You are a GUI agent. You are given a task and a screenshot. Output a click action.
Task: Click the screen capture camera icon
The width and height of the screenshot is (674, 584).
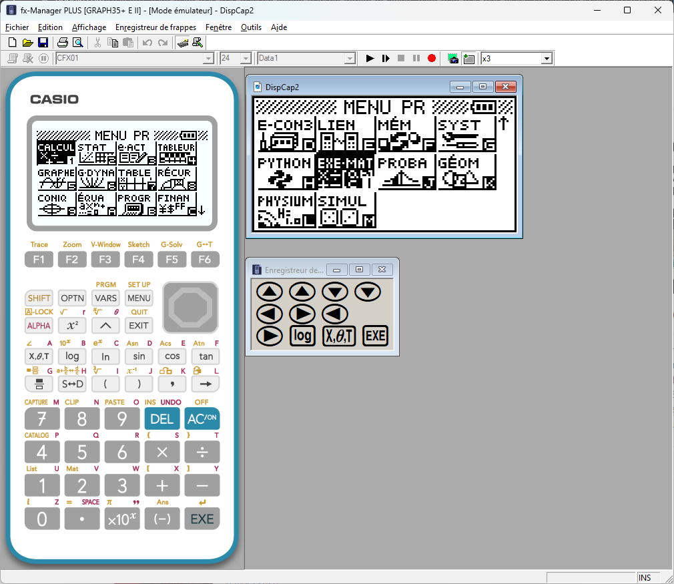pyautogui.click(x=453, y=58)
